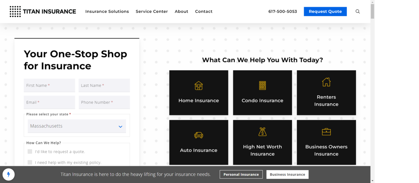Select the Business Insurance button
This screenshot has width=419, height=183.
287,174
